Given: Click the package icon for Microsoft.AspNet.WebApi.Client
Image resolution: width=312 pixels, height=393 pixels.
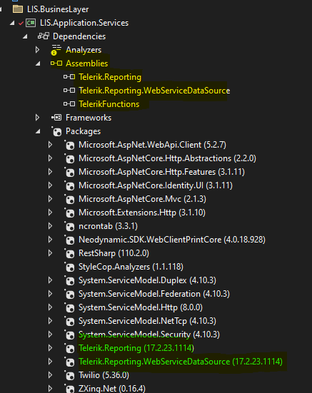Looking at the screenshot, I should tap(69, 145).
